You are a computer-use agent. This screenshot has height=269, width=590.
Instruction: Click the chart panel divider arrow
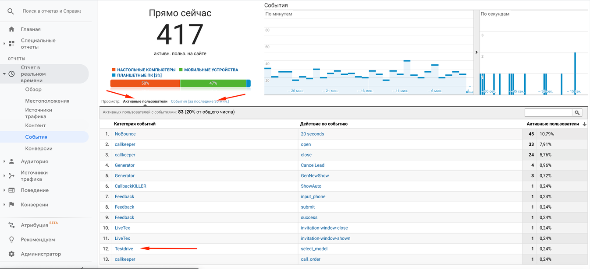point(476,52)
